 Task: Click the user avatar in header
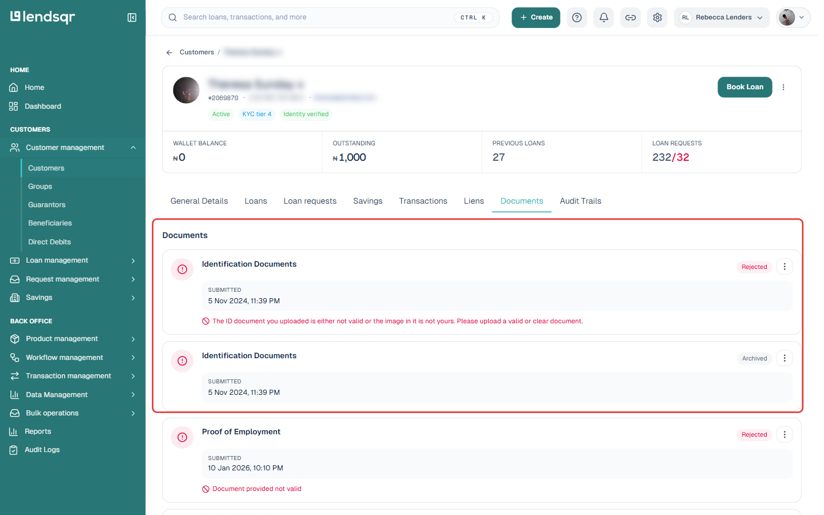coord(787,18)
